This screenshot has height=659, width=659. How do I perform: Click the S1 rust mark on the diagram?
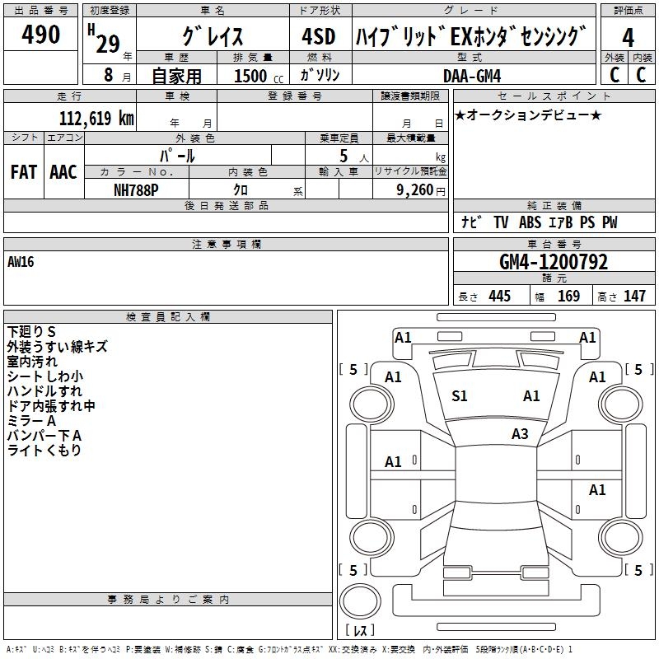459,396
